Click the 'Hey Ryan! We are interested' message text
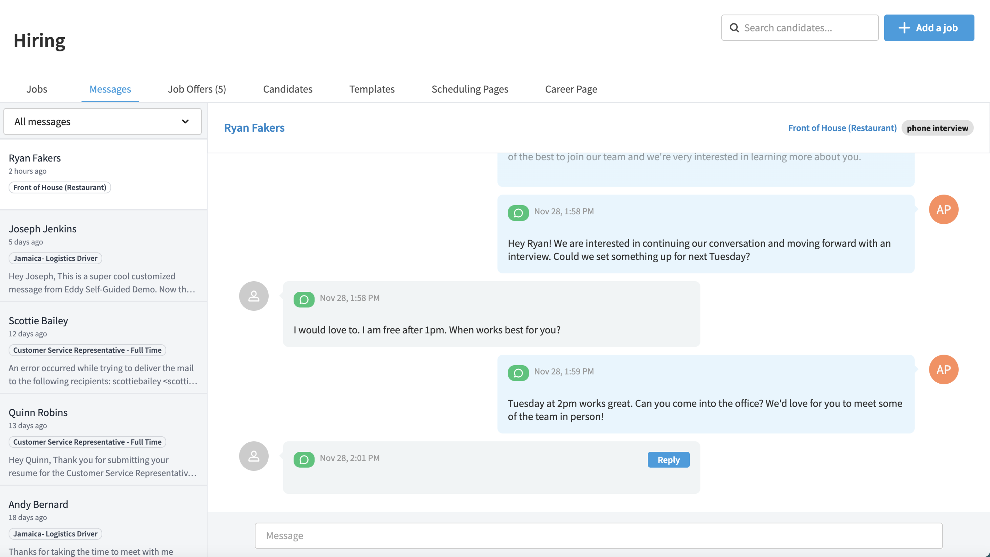Viewport: 990px width, 557px height. coord(699,250)
